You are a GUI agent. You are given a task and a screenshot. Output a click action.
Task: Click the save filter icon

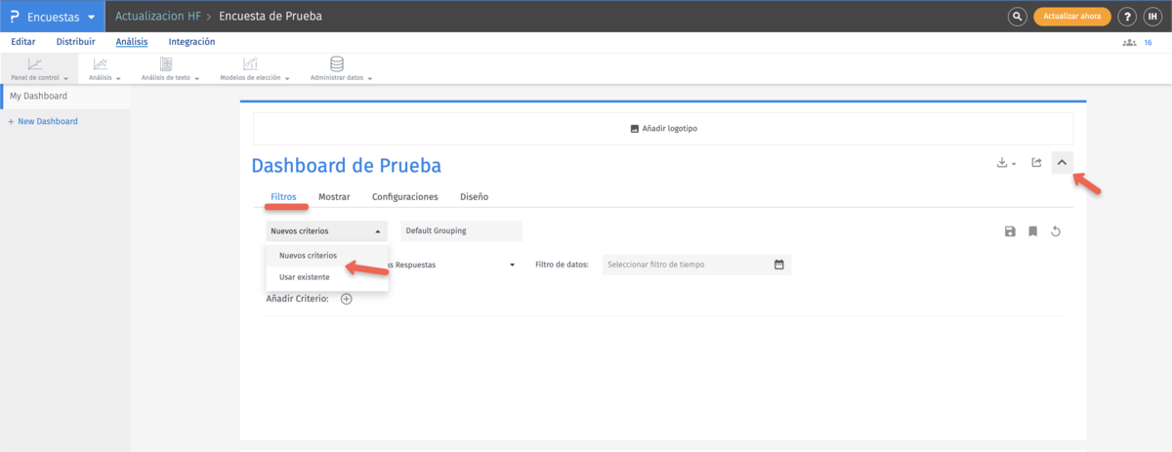[x=1010, y=231]
